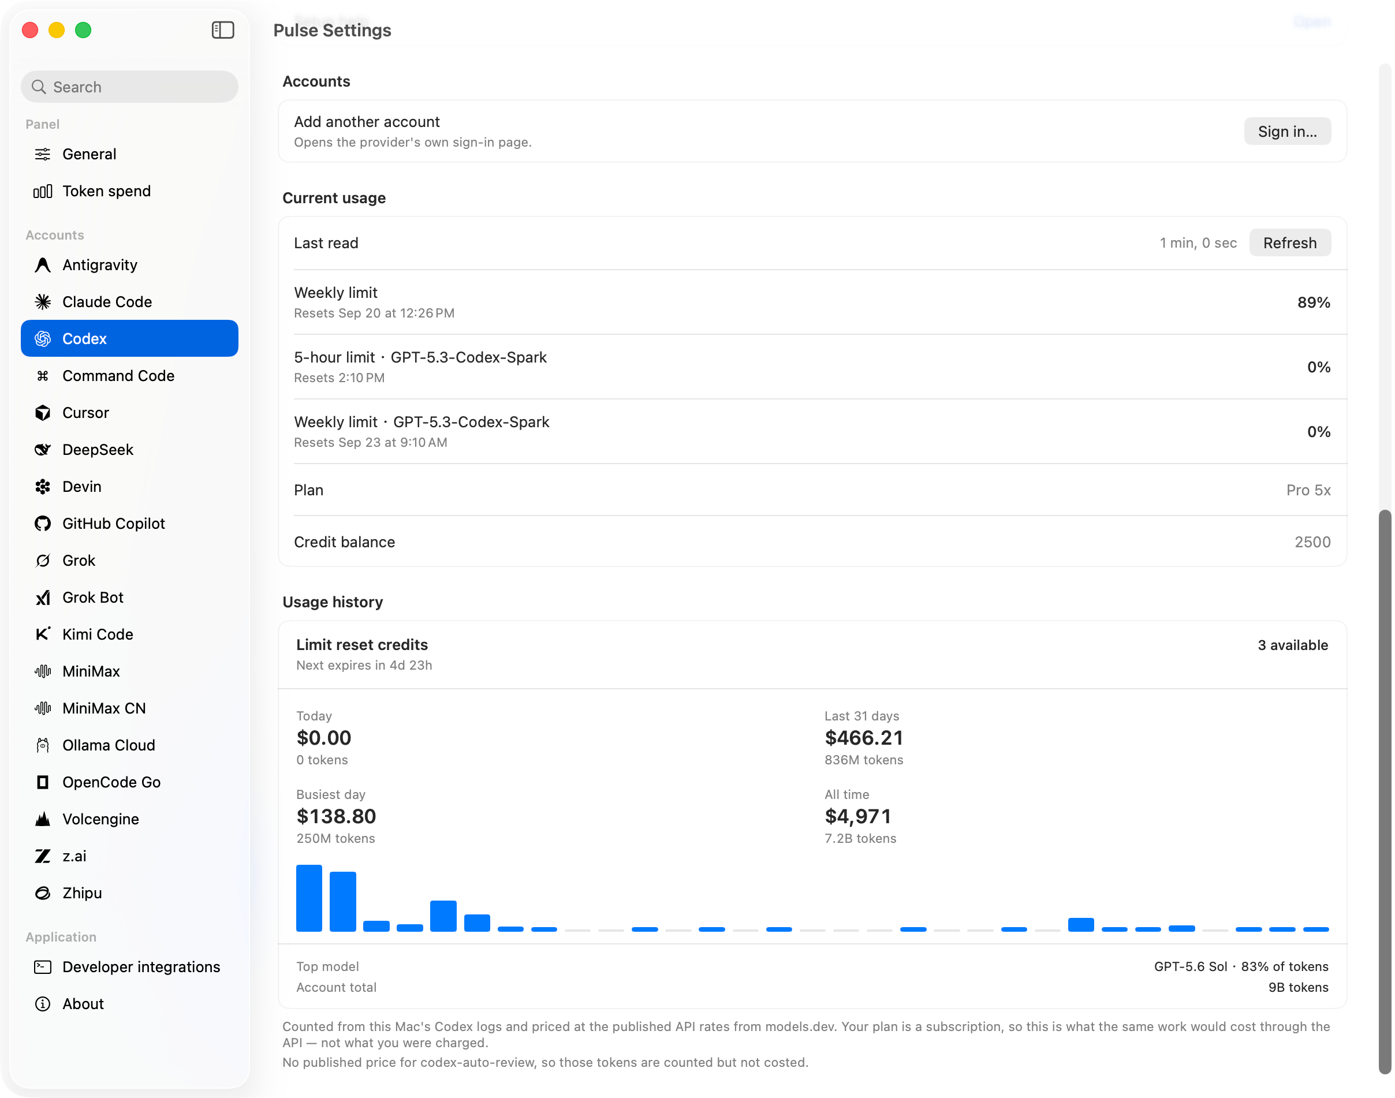Select the Ollama Cloud sidebar entry
This screenshot has height=1098, width=1395.
click(129, 745)
